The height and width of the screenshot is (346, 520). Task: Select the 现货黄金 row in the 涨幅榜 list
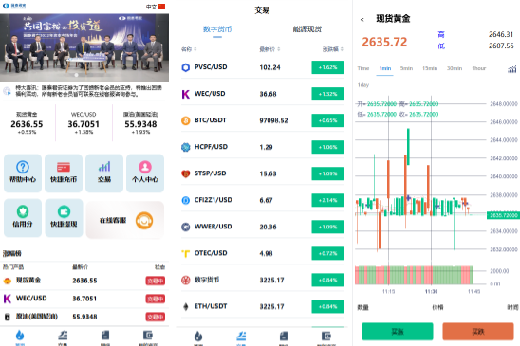[x=84, y=281]
